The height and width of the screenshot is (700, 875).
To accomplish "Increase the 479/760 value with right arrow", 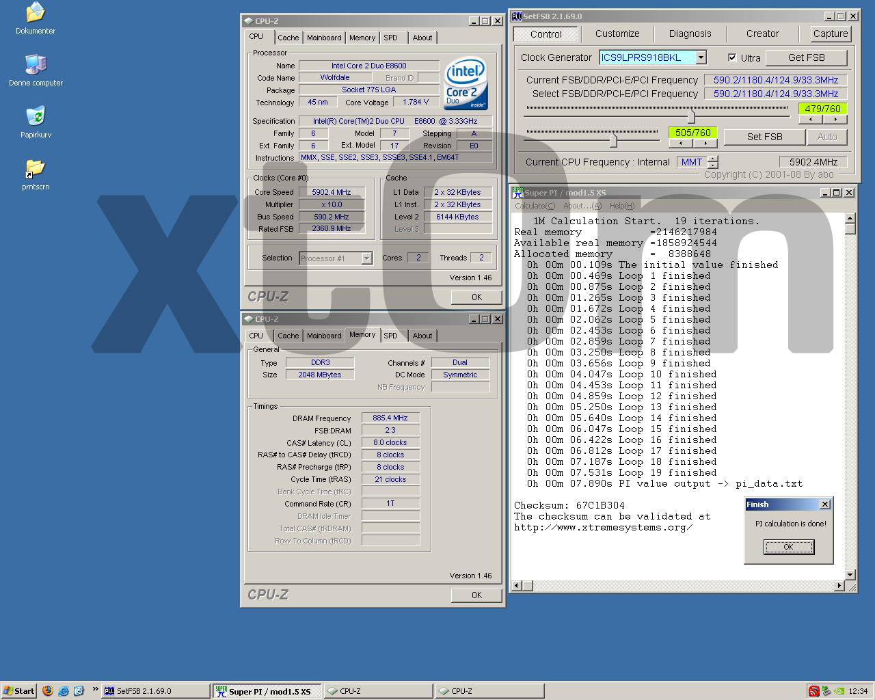I will click(x=835, y=120).
